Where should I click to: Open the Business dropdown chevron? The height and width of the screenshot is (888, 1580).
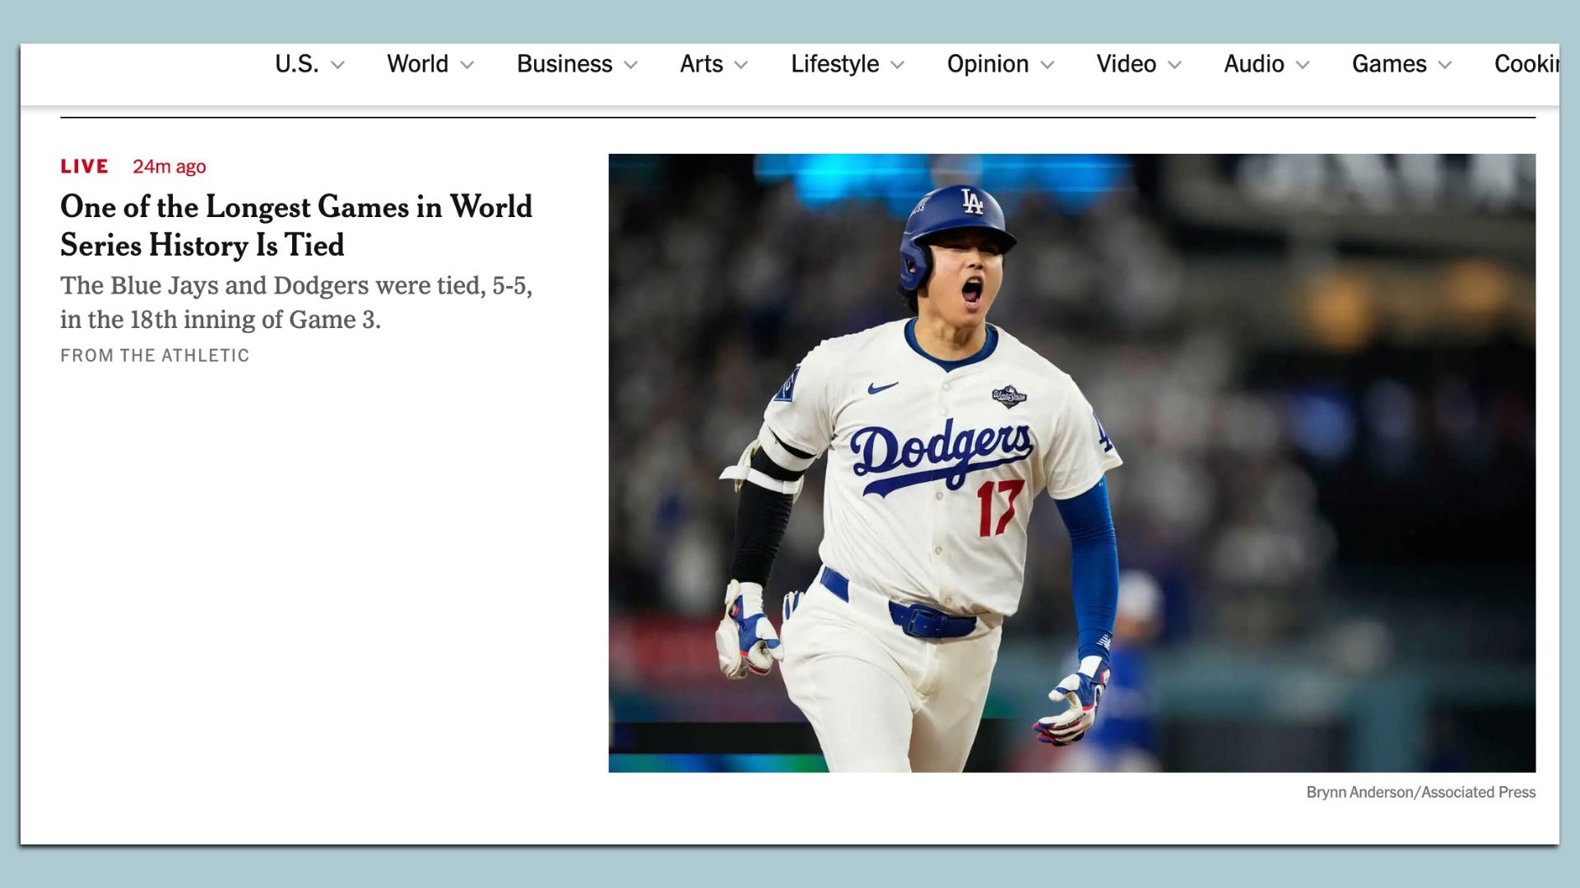631,64
